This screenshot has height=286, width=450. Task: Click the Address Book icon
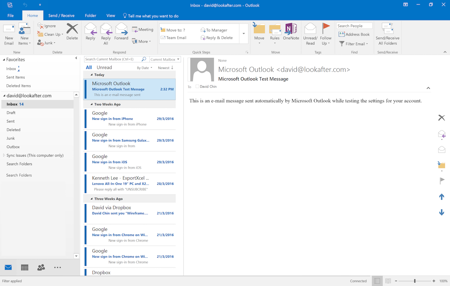(x=342, y=34)
